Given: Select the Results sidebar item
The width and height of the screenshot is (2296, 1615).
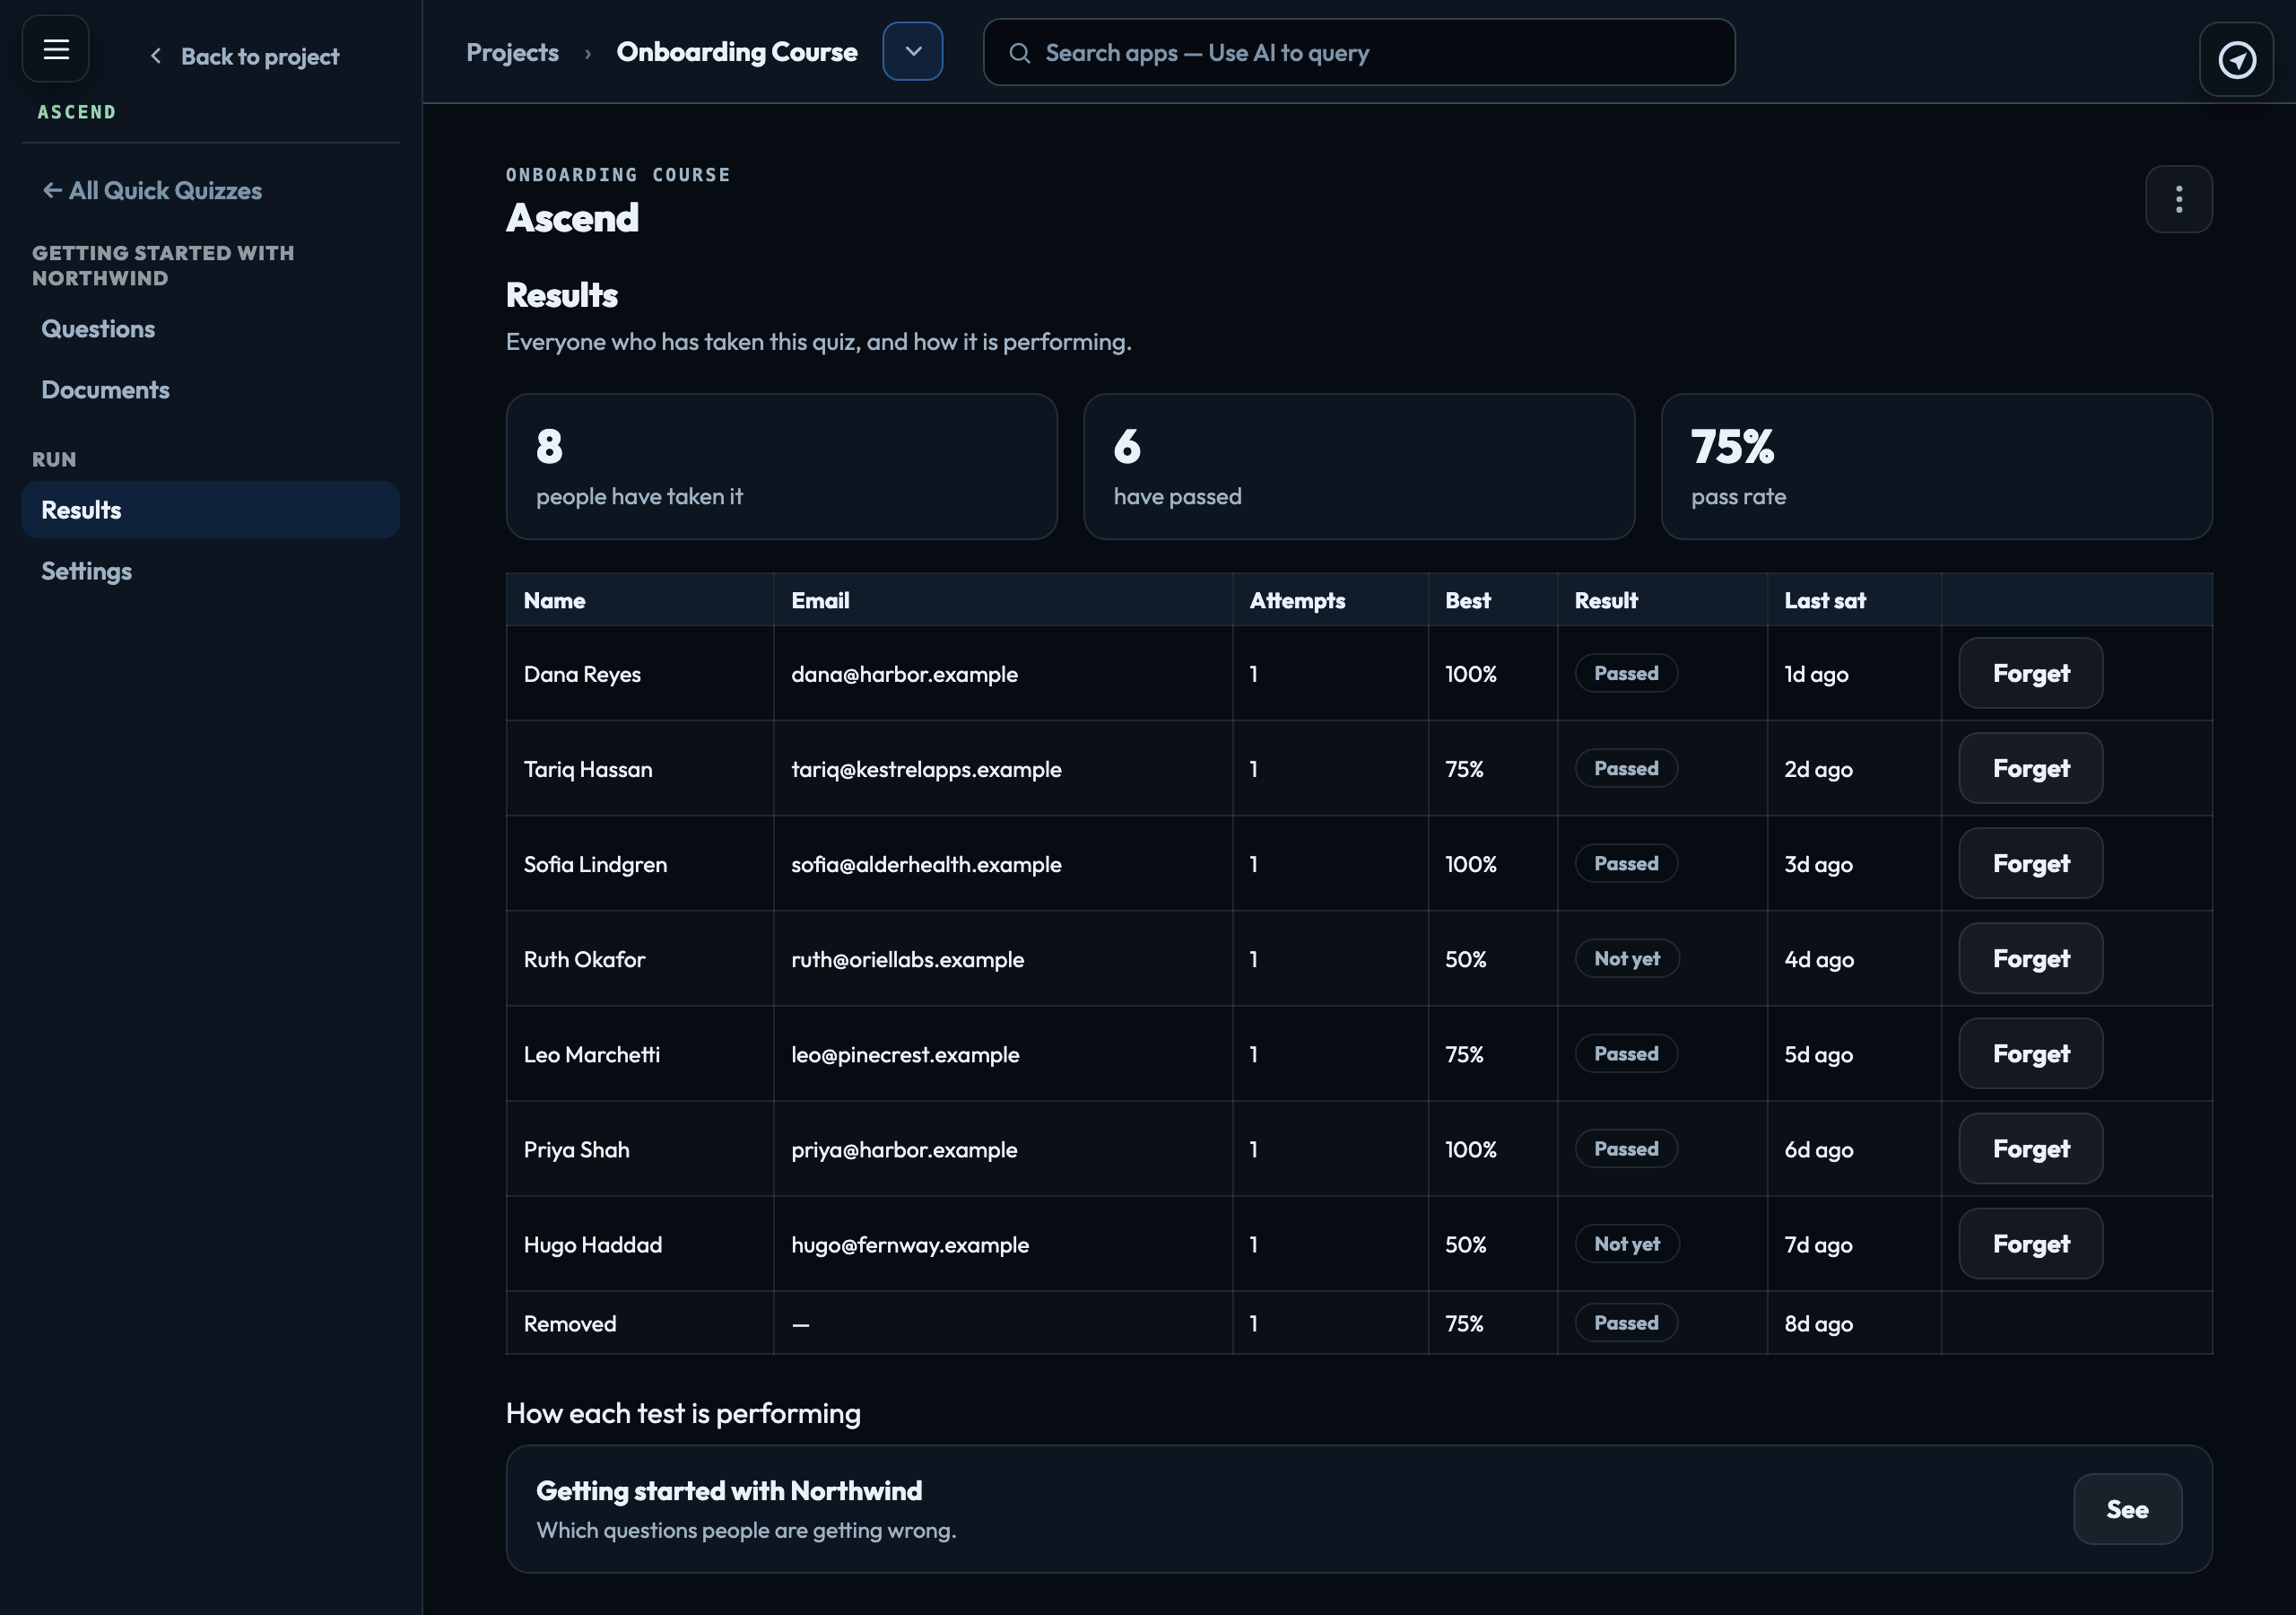Looking at the screenshot, I should click(x=210, y=511).
